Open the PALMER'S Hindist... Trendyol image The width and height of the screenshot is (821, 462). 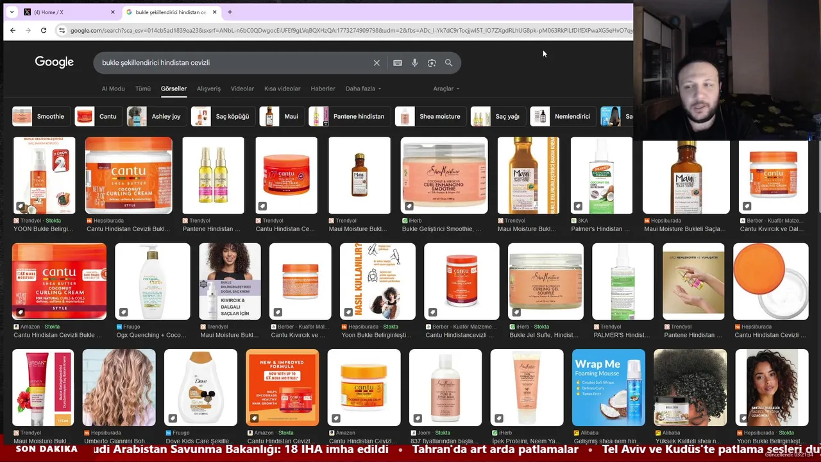click(x=623, y=281)
